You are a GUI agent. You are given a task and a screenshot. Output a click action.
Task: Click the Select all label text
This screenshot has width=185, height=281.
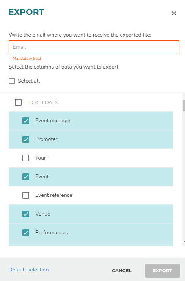click(29, 81)
